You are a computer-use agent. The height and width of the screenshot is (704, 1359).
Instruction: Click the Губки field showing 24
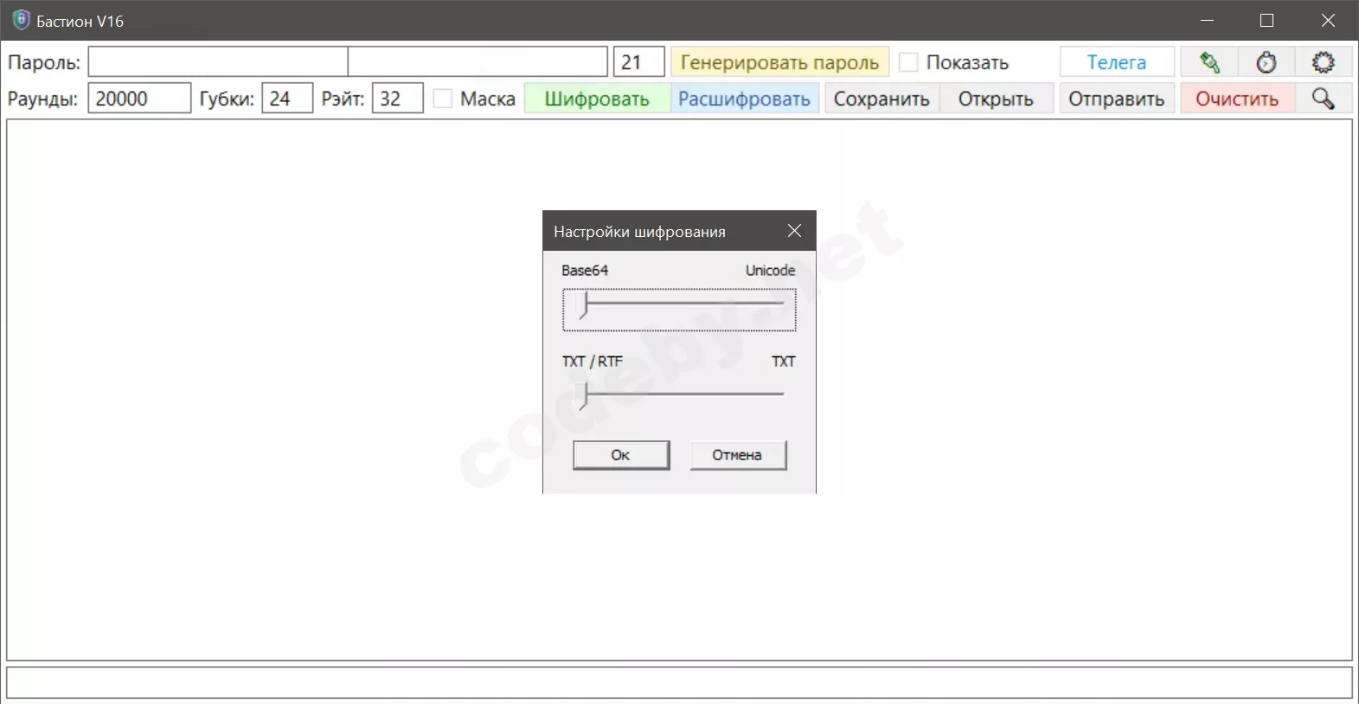[287, 99]
